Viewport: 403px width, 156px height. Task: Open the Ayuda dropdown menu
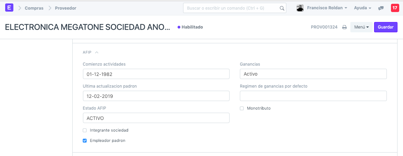(x=362, y=8)
